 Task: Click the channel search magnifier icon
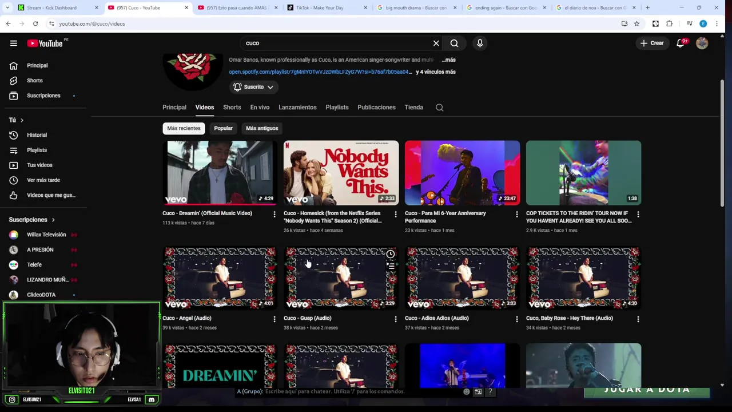[x=439, y=108]
